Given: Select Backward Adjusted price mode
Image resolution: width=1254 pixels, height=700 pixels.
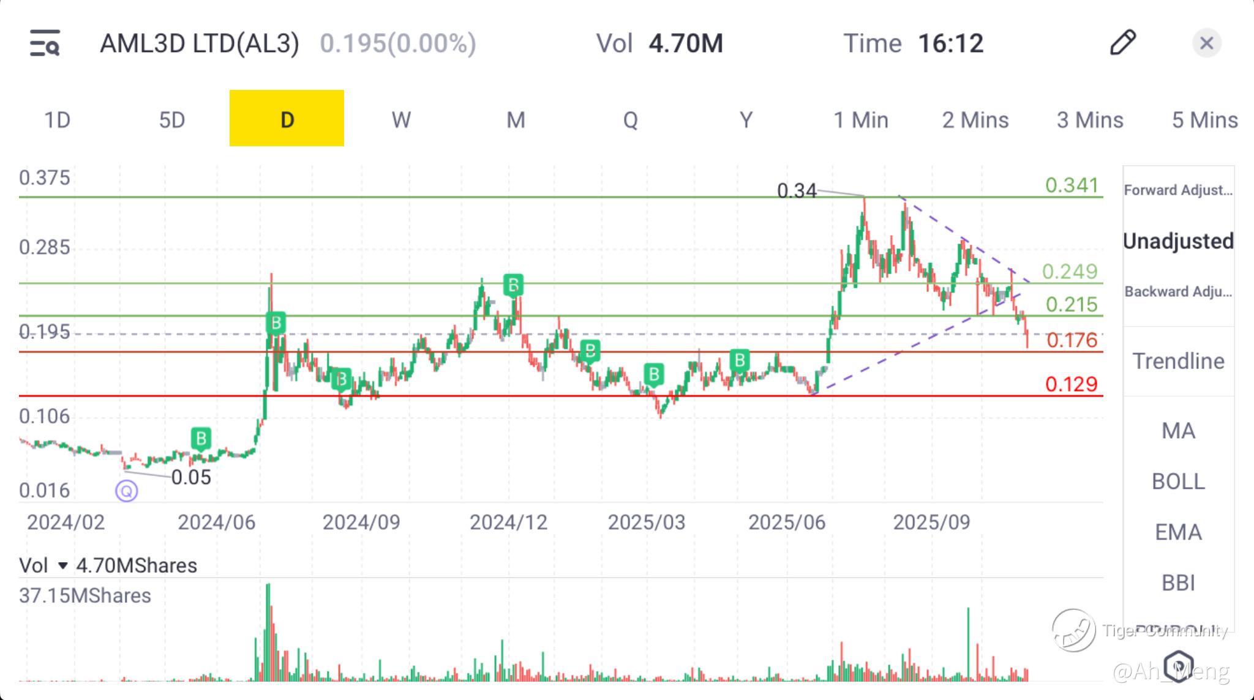Looking at the screenshot, I should 1178,292.
